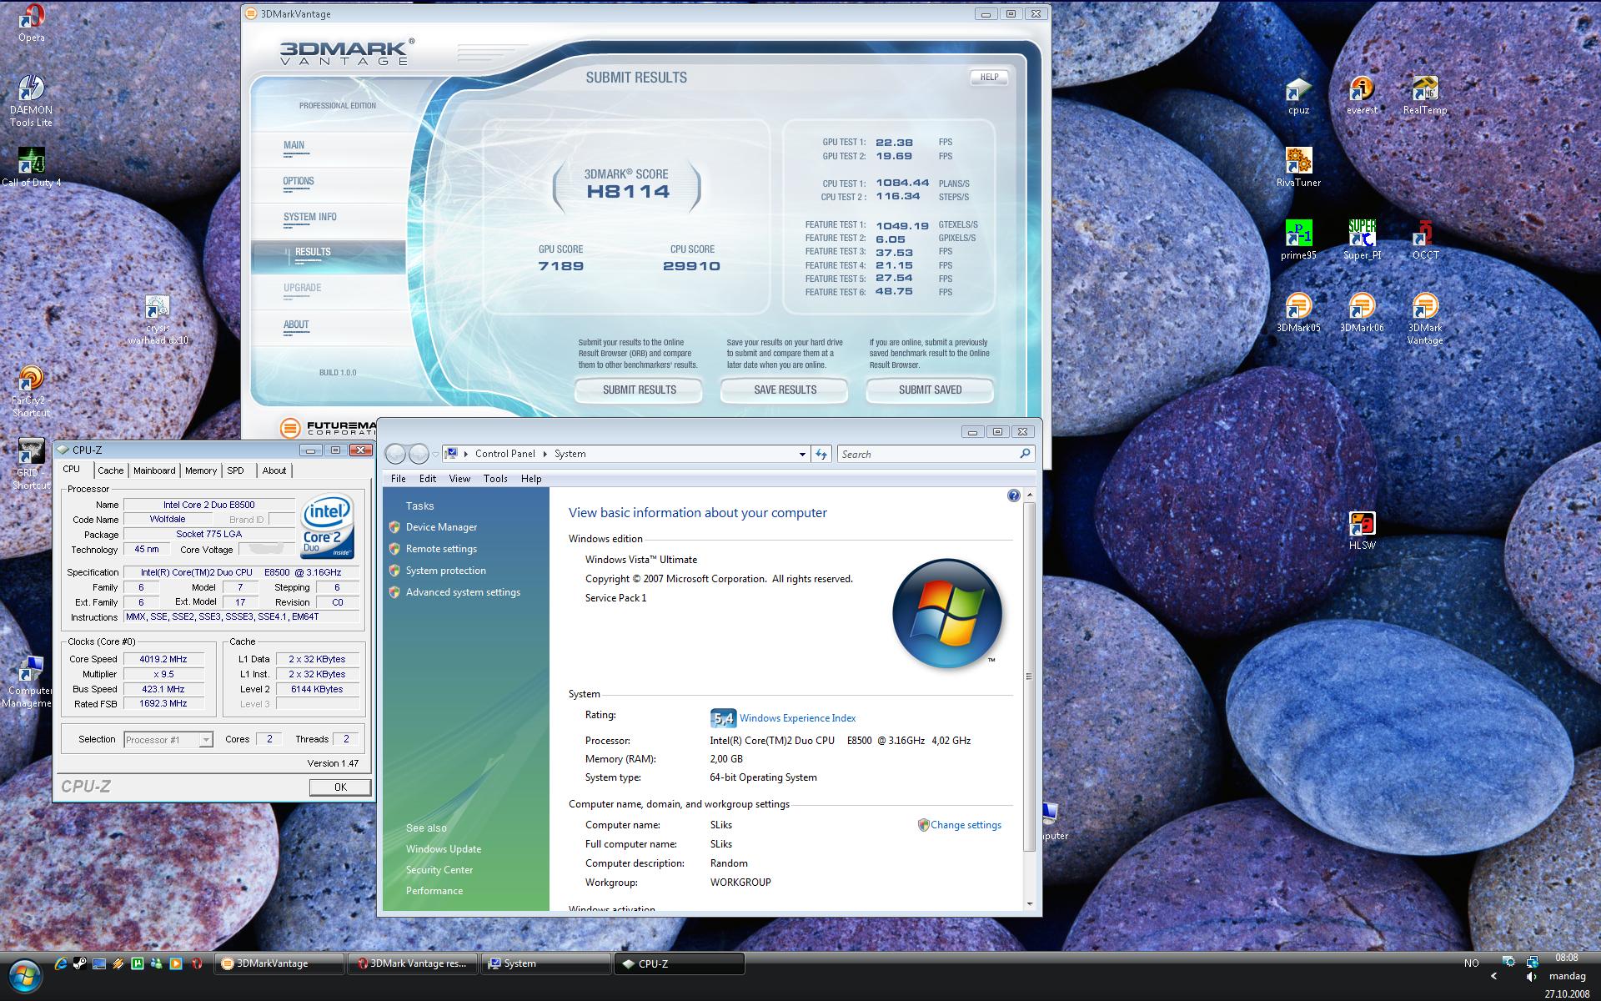Select the GRID shortcut icon
1601x1001 pixels.
coord(31,465)
